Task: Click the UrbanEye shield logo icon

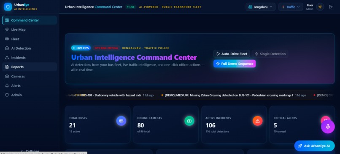Action: point(8,7)
